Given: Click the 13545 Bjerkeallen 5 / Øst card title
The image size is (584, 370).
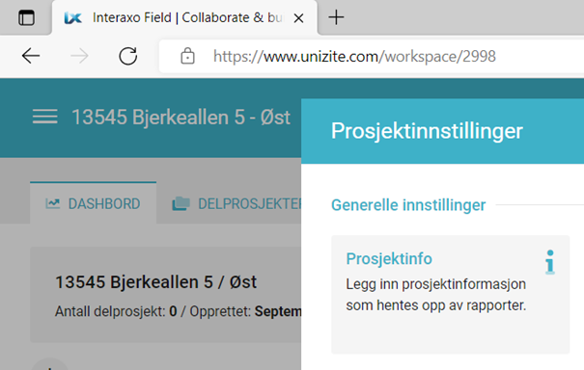Looking at the screenshot, I should (x=155, y=282).
